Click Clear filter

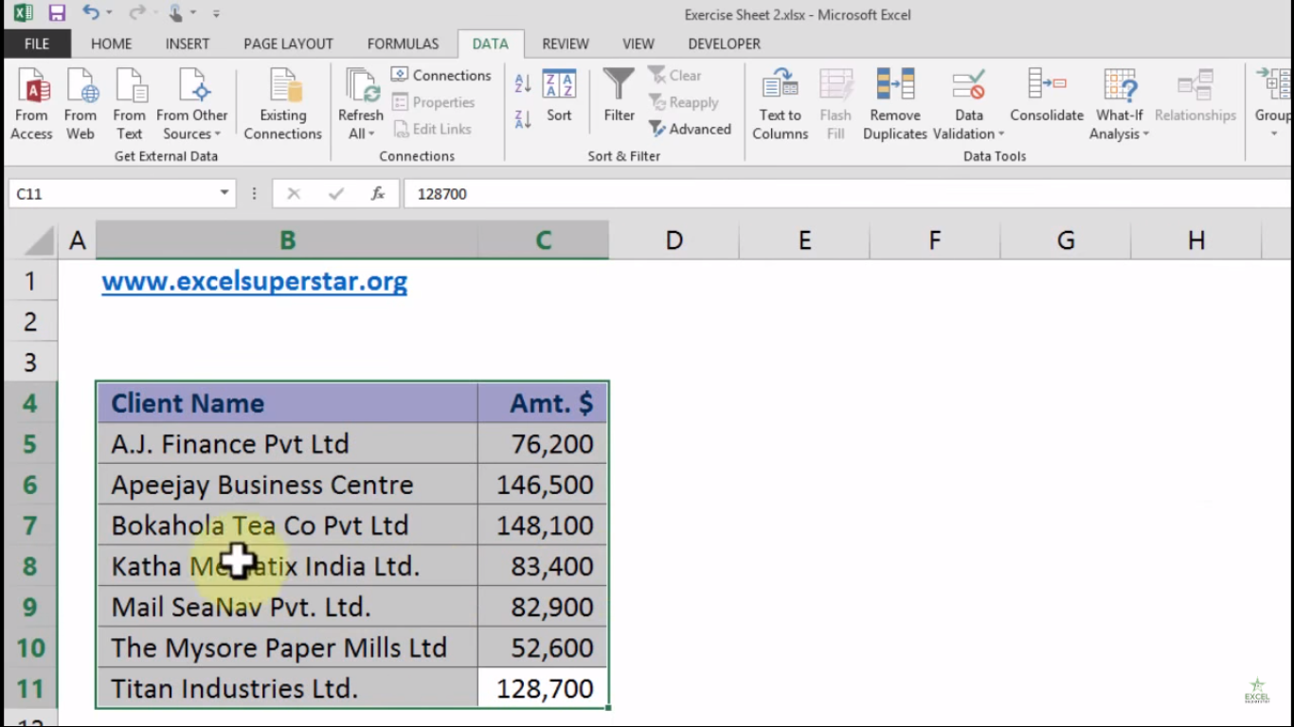point(675,75)
